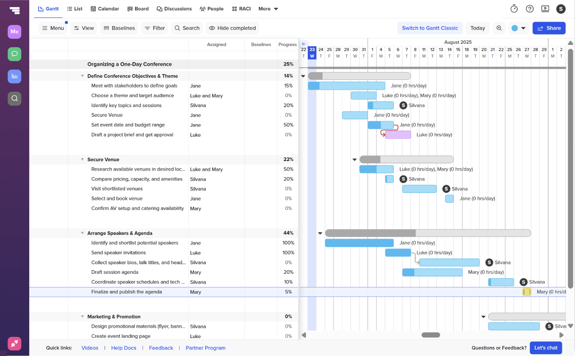Open the reports chart icon in left sidebar

click(x=14, y=76)
